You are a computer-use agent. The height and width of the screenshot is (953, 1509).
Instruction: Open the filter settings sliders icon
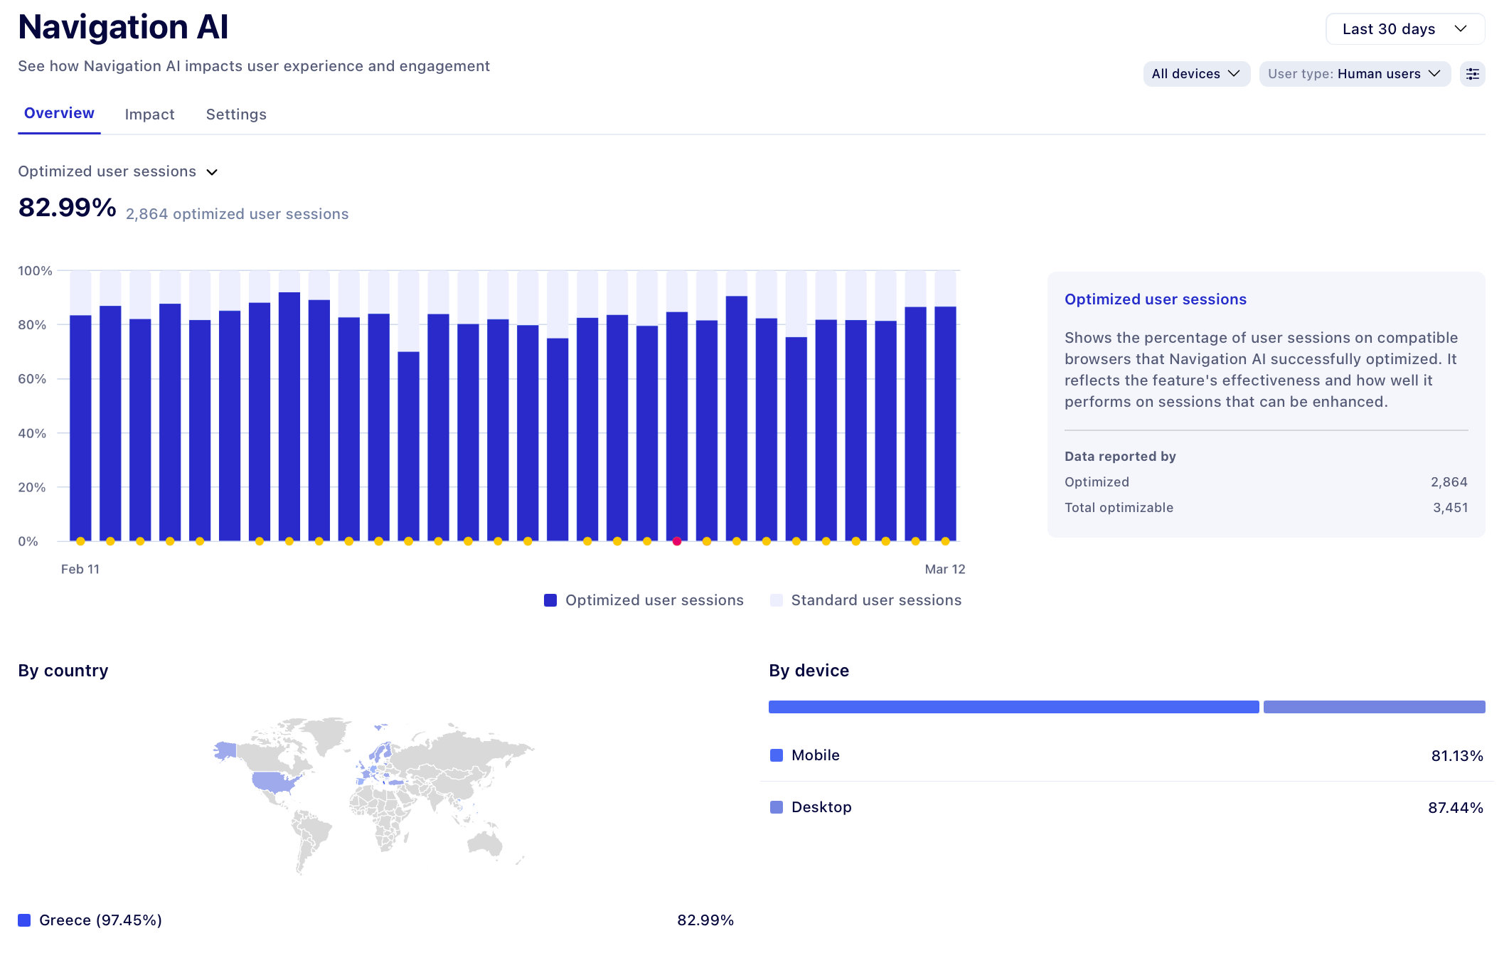[x=1472, y=74]
